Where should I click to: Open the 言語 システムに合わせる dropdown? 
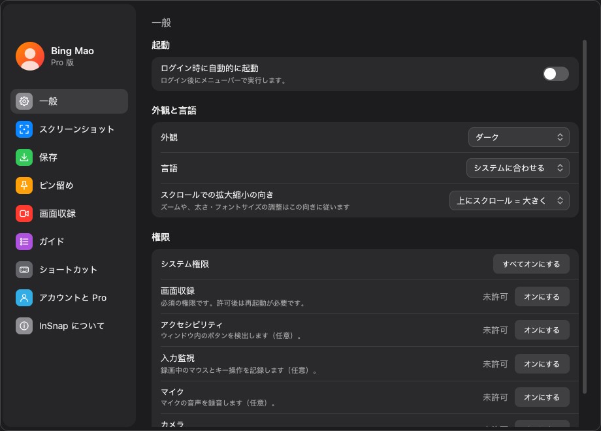(x=517, y=168)
